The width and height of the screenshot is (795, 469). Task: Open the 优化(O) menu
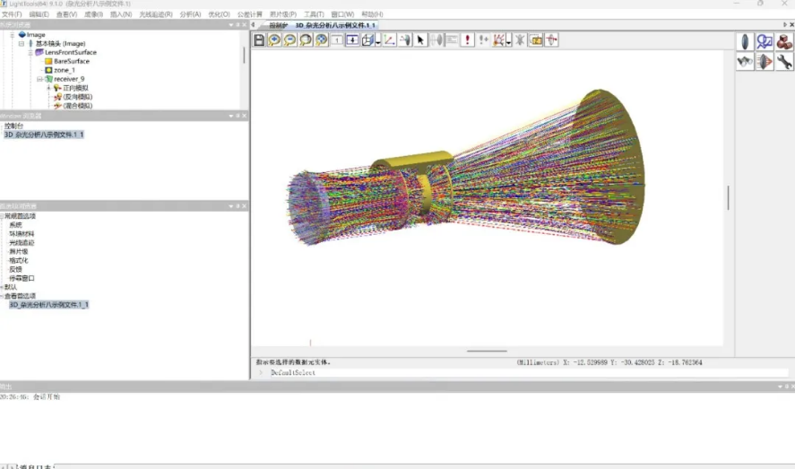219,14
